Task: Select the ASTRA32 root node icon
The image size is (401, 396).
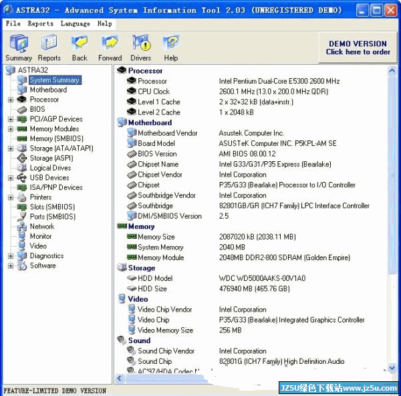Action: [x=11, y=70]
